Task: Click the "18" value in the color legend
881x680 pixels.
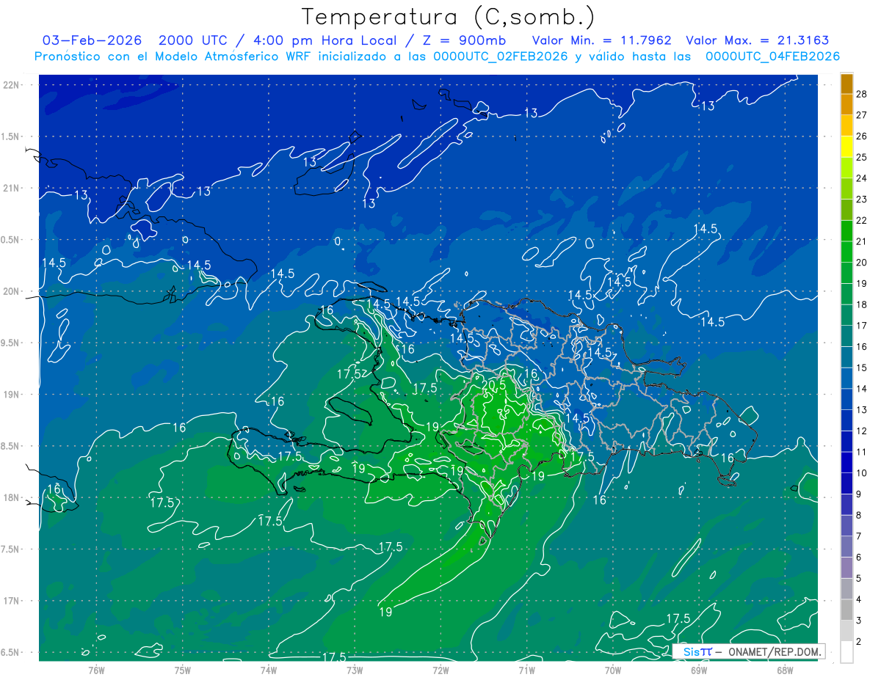Action: (x=862, y=304)
